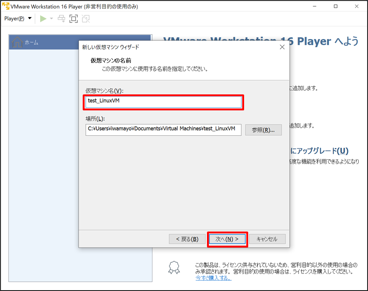This screenshot has height=291, width=368.
Task: Maximize the VMware Player window
Action: (336, 6)
